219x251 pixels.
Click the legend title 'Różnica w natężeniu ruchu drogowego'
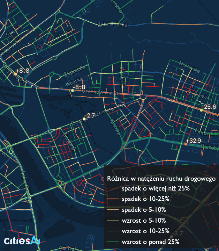tap(161, 178)
